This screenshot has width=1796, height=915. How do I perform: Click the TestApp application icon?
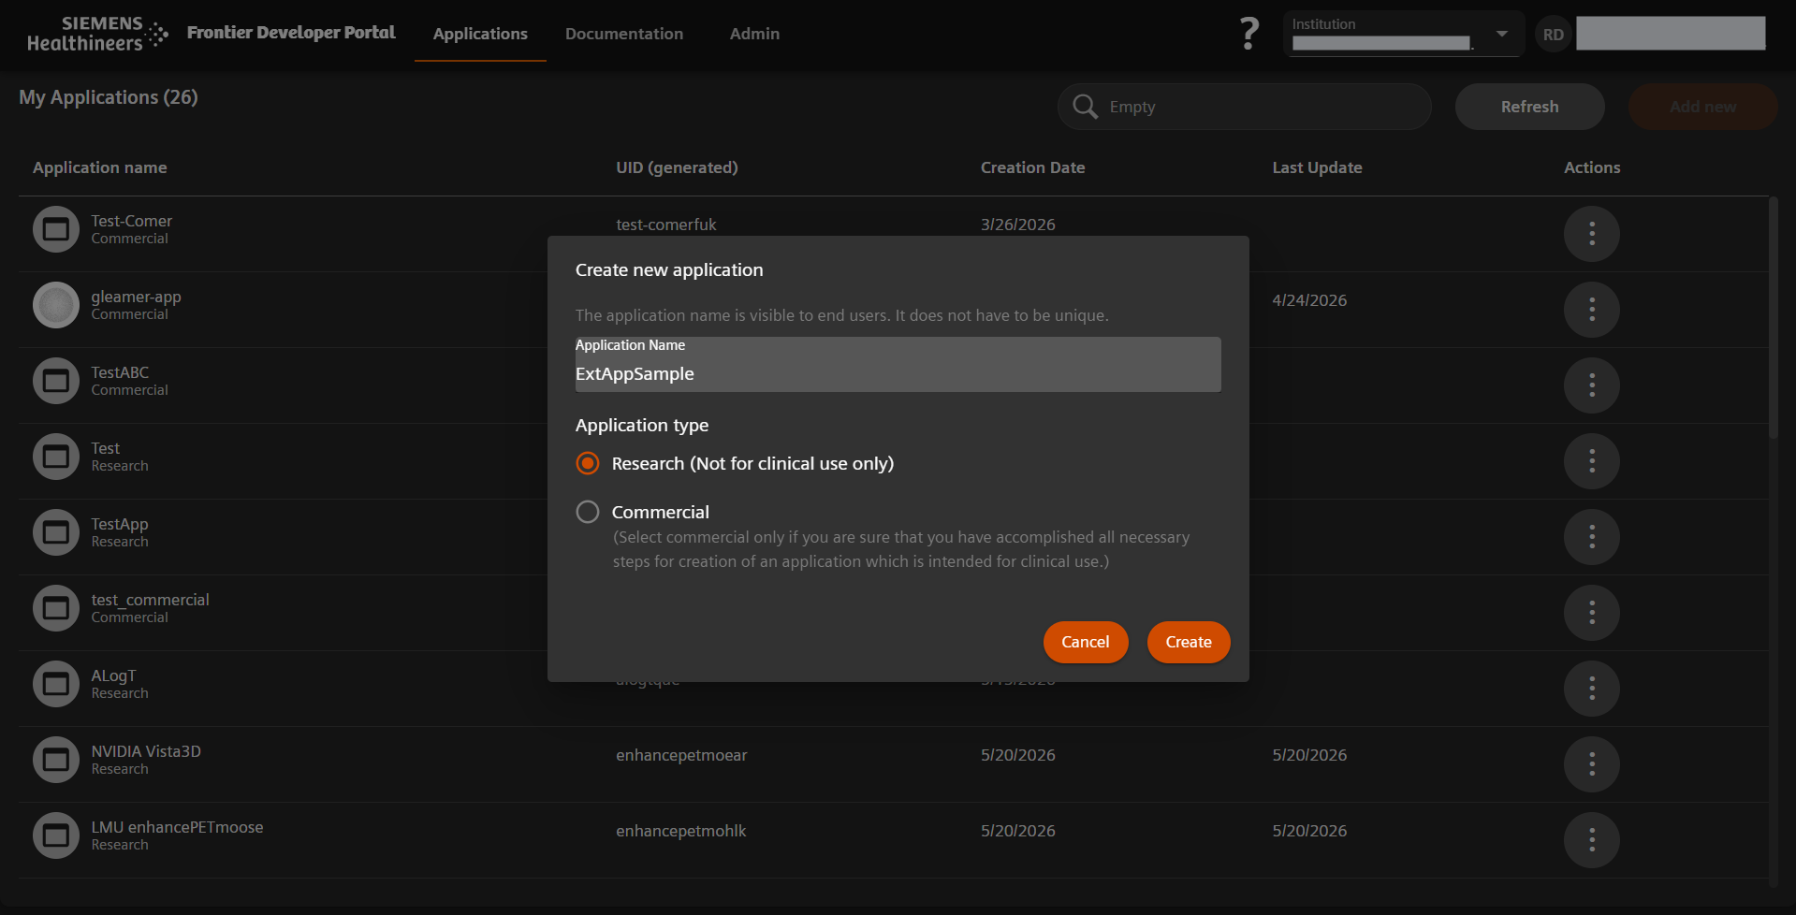coord(56,532)
